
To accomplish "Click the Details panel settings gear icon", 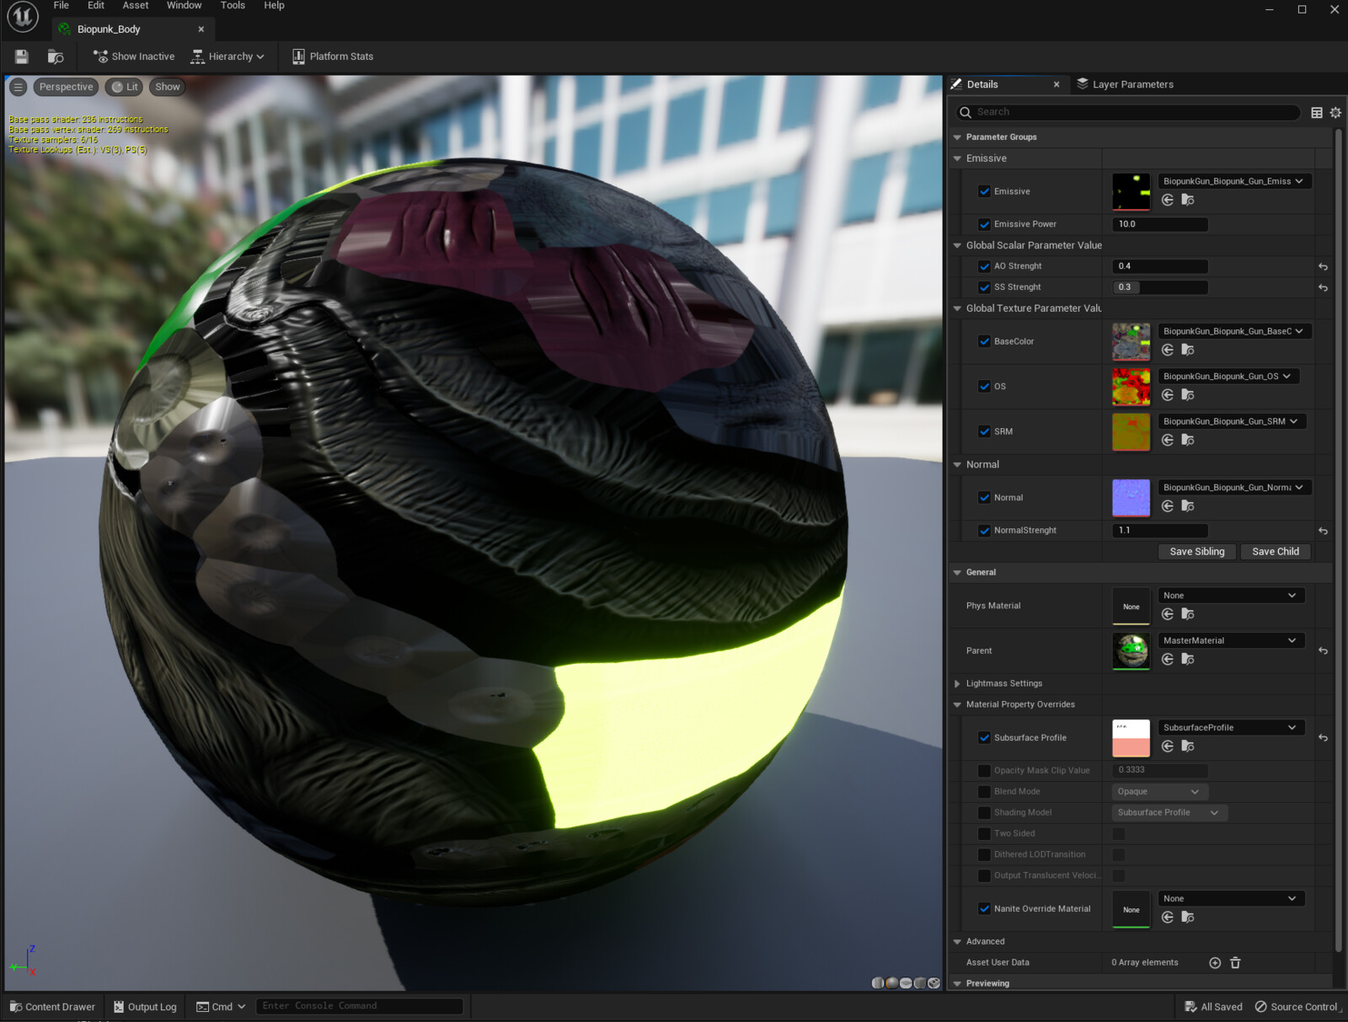I will pos(1335,113).
